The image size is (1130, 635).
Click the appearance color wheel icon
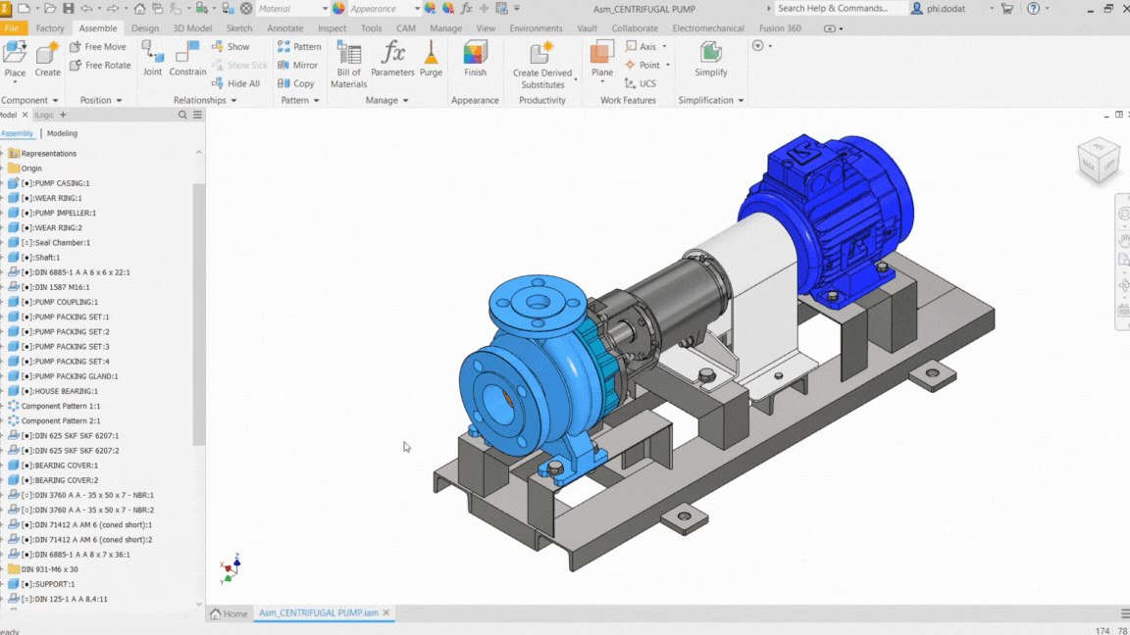click(338, 9)
